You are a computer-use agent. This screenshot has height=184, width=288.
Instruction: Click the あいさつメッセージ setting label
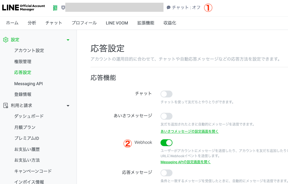(133, 116)
